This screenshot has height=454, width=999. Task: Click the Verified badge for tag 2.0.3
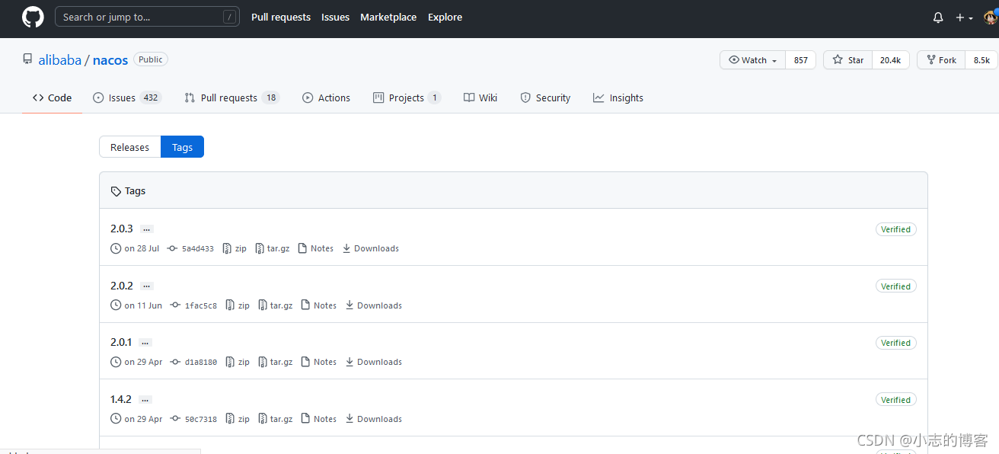895,229
